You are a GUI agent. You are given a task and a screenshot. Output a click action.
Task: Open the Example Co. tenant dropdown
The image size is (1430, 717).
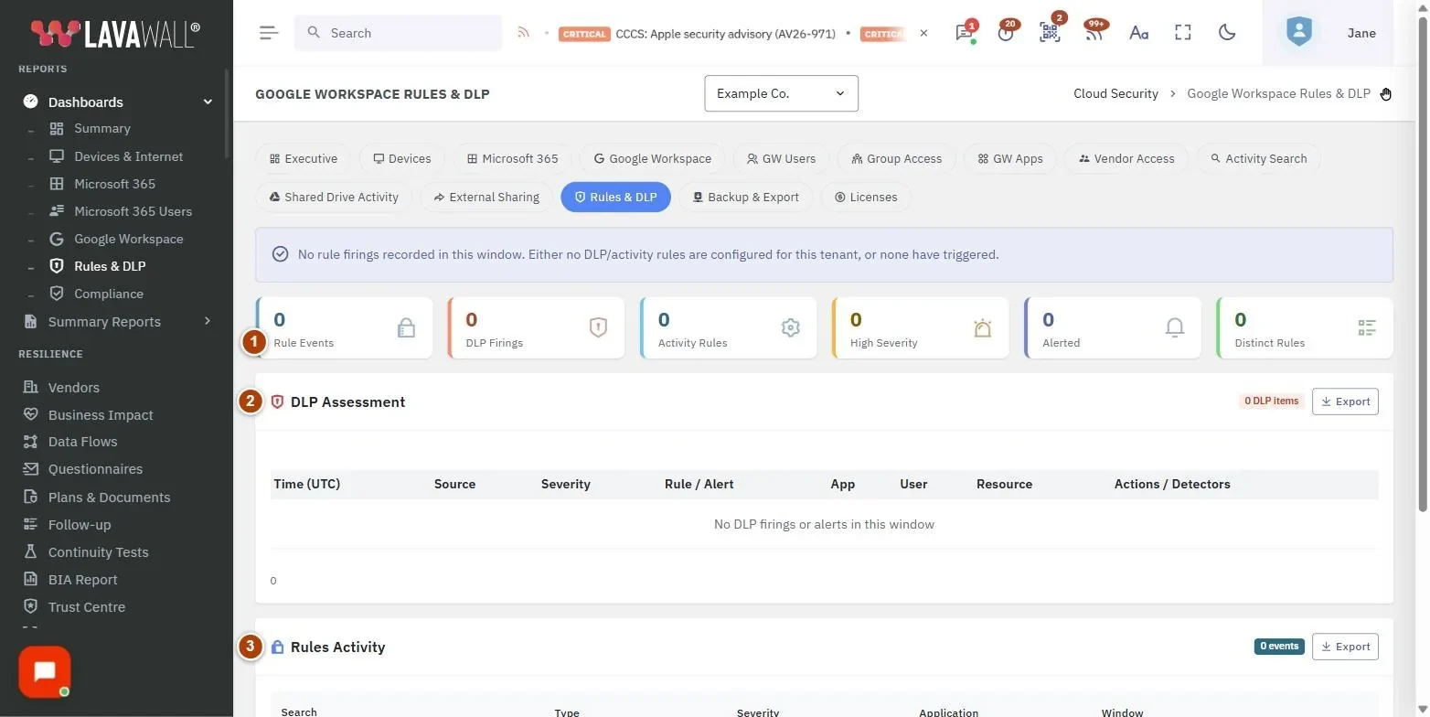[x=781, y=93]
